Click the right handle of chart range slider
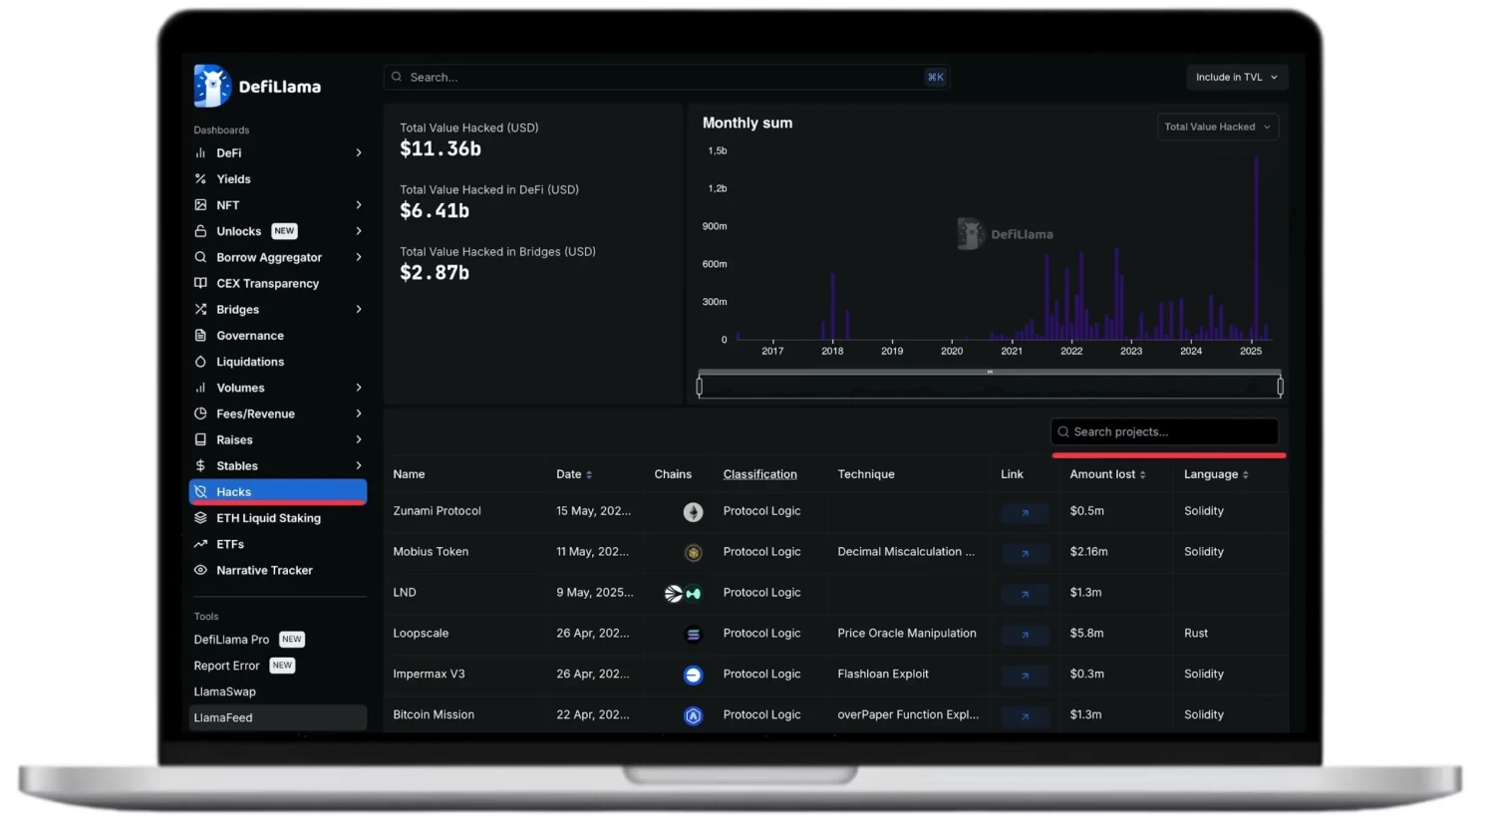 1280,386
